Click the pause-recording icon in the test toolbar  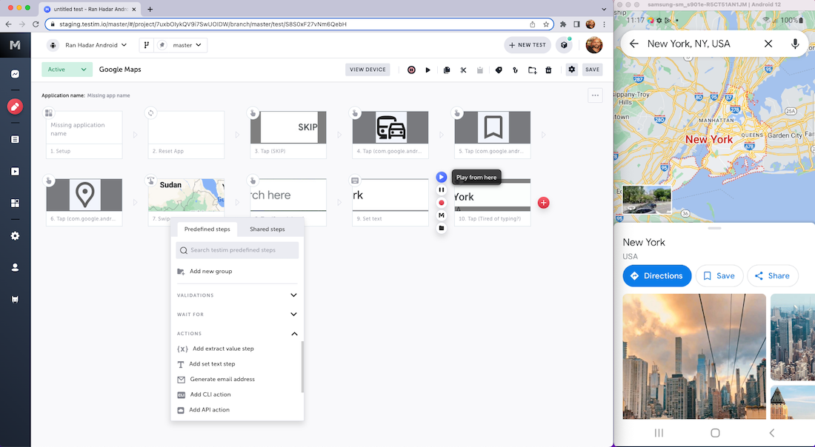411,70
